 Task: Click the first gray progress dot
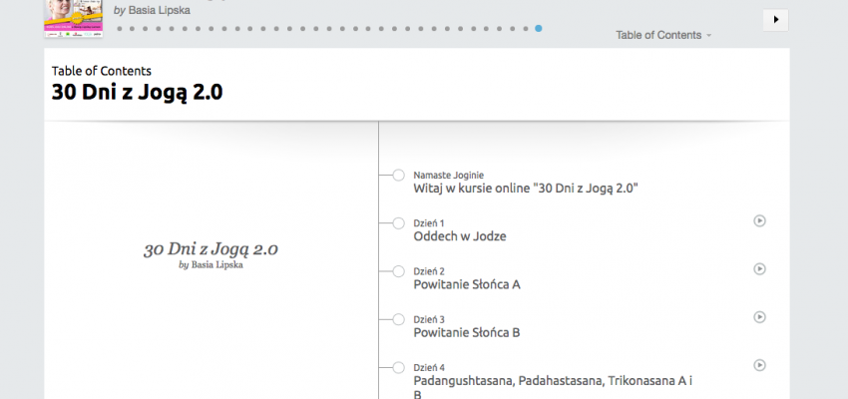[120, 29]
